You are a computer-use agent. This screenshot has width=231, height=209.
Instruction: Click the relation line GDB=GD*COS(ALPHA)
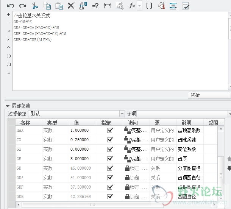pyautogui.click(x=33, y=40)
